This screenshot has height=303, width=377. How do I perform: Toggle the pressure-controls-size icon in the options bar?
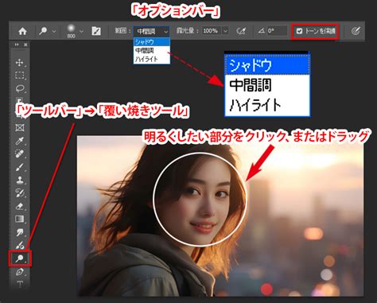[x=356, y=31]
